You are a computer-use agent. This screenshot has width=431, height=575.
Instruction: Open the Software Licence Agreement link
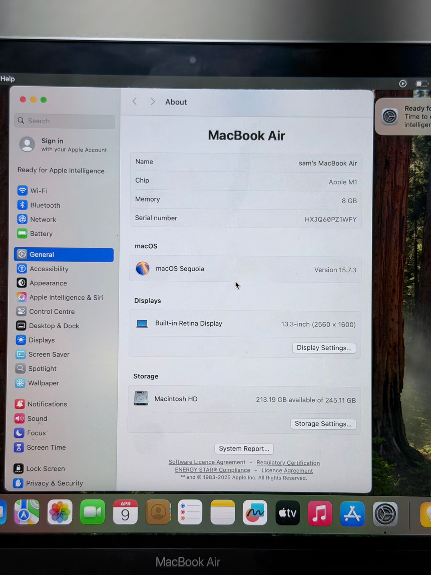point(207,462)
